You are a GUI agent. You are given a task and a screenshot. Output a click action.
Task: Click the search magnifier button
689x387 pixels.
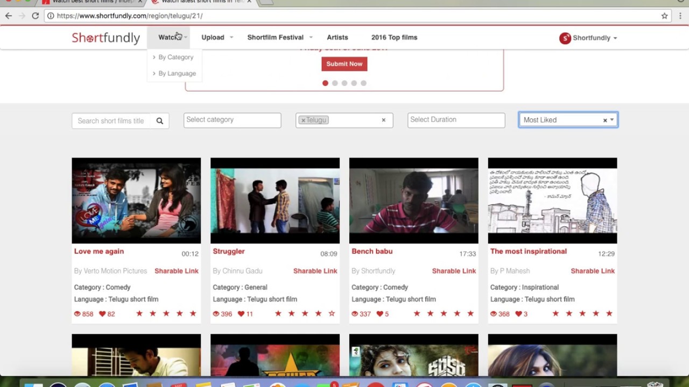[160, 121]
